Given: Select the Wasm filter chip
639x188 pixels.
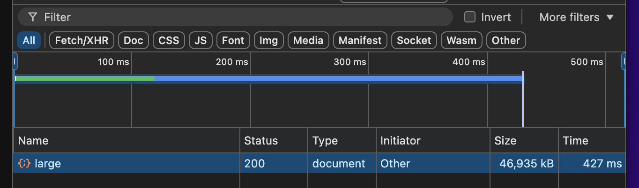Looking at the screenshot, I should [461, 40].
